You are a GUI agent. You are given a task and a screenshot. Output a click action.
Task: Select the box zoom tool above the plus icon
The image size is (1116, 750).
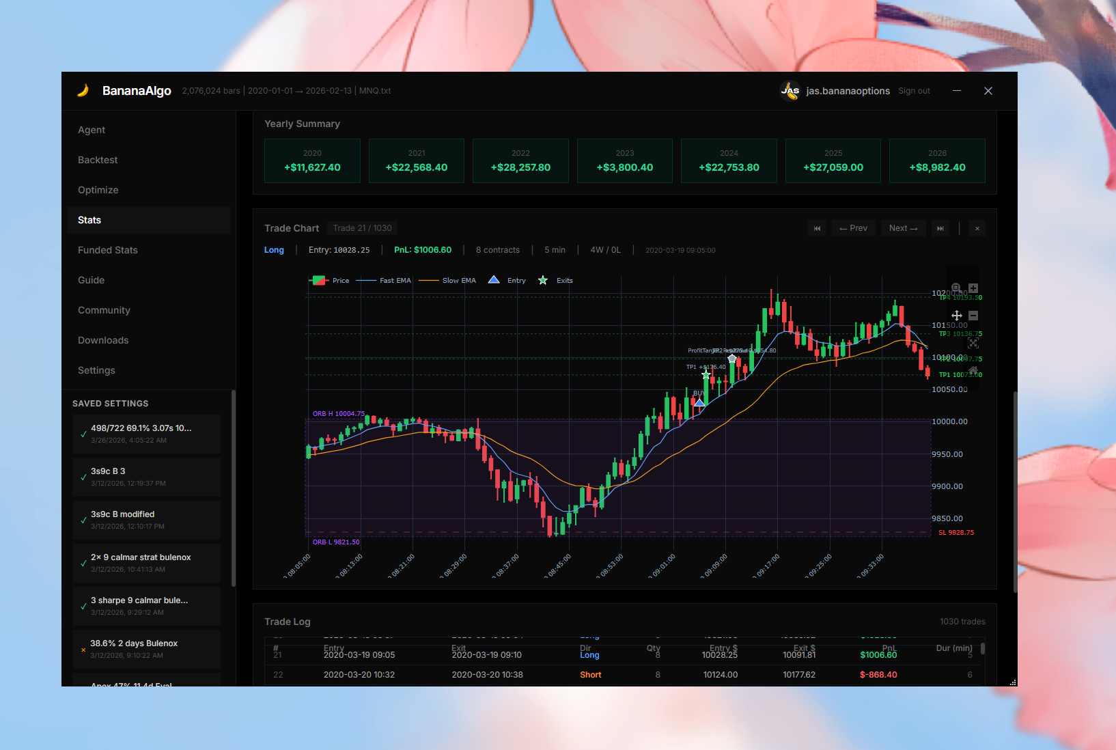click(x=956, y=288)
